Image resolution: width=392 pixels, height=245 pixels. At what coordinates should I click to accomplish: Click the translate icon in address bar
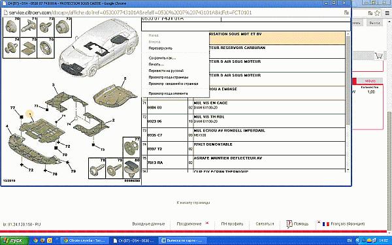click(x=346, y=12)
